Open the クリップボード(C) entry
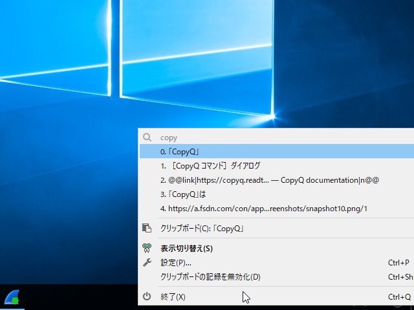414x310 pixels. pyautogui.click(x=277, y=228)
